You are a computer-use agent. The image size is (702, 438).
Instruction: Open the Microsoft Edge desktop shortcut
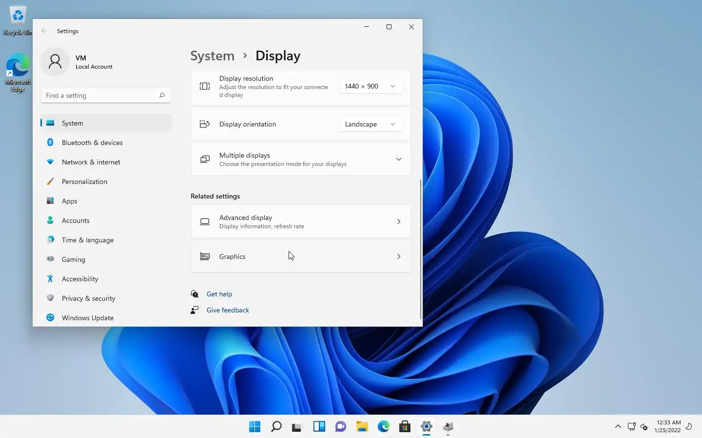click(18, 73)
